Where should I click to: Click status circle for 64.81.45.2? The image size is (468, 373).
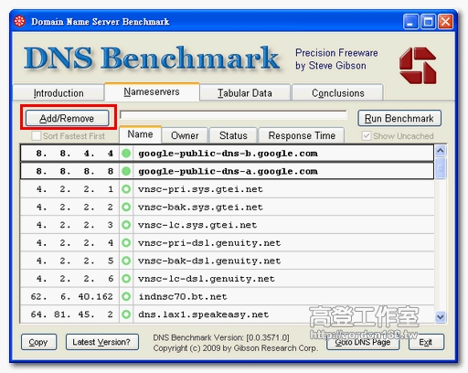pyautogui.click(x=126, y=314)
